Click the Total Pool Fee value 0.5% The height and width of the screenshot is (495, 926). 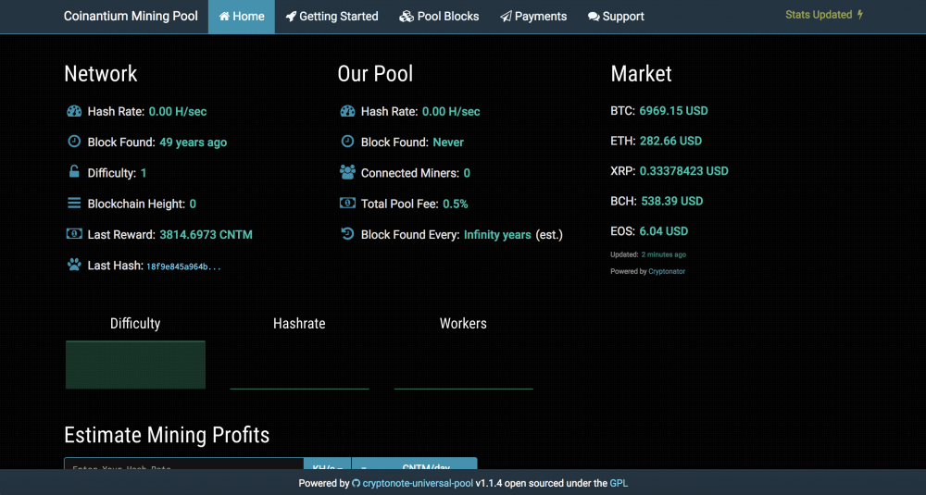tap(456, 204)
